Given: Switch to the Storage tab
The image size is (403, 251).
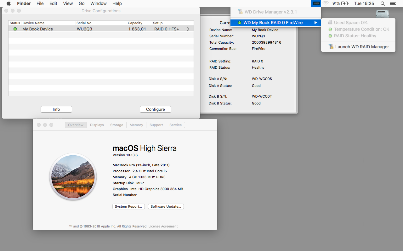Looking at the screenshot, I should tap(117, 125).
